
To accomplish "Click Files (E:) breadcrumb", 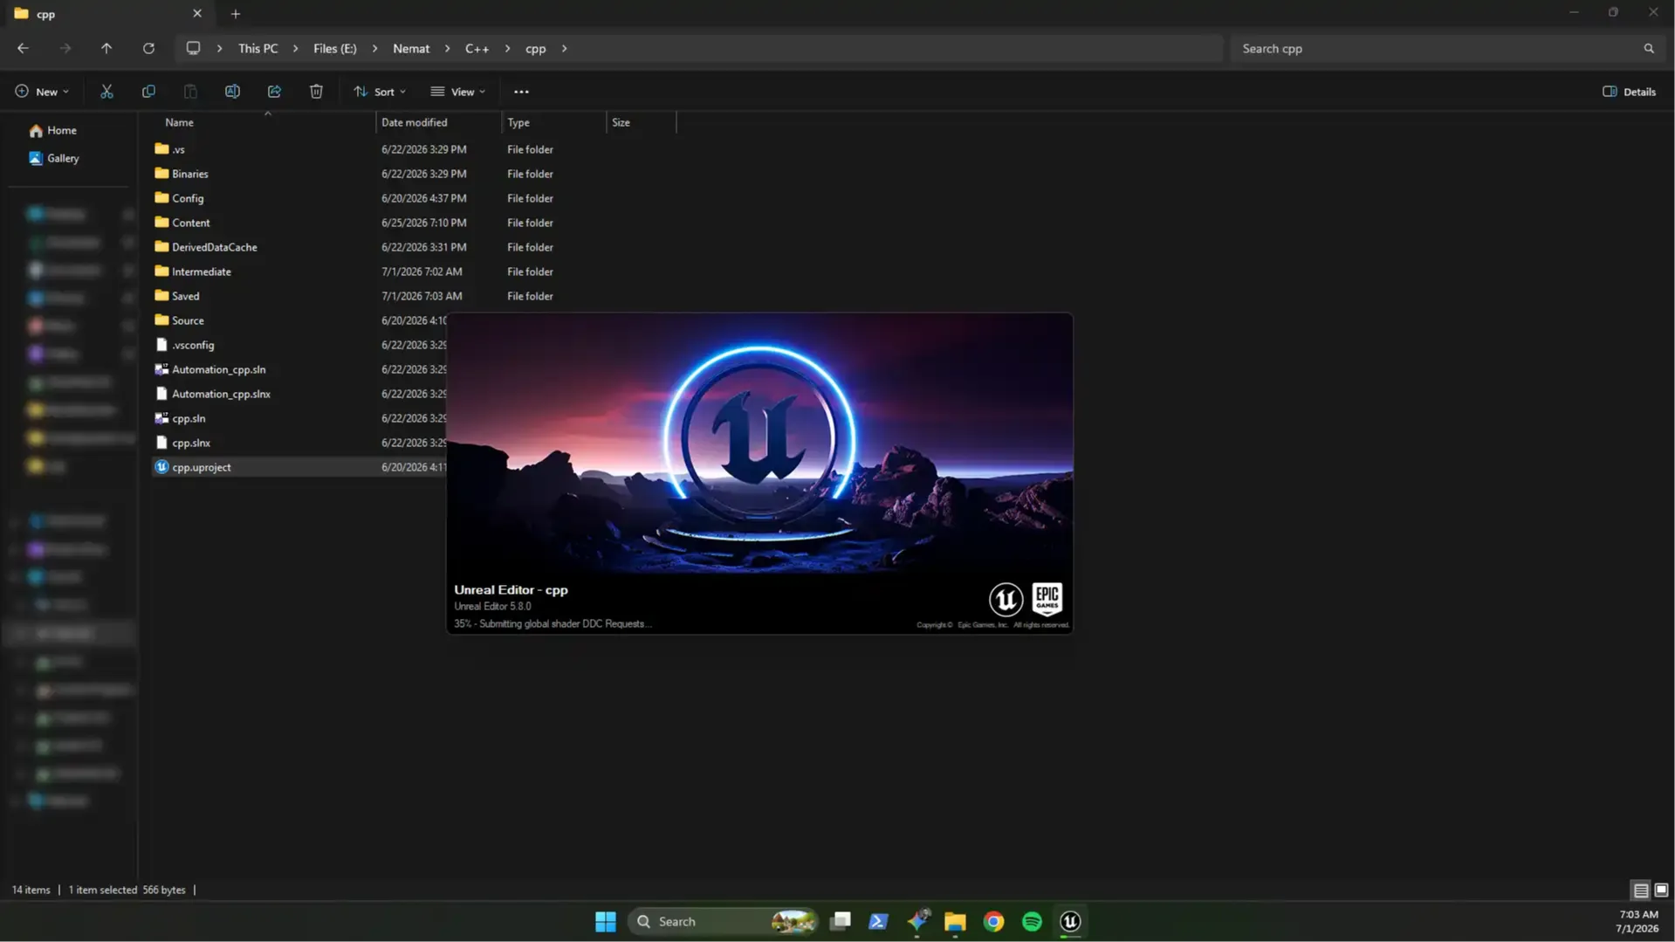I will (335, 49).
